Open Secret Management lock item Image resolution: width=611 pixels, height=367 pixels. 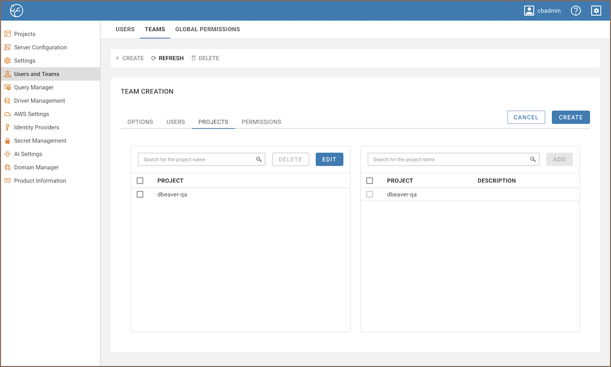pyautogui.click(x=40, y=141)
